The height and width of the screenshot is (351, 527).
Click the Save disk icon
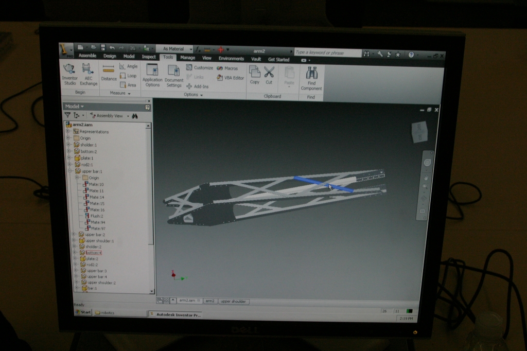(103, 47)
